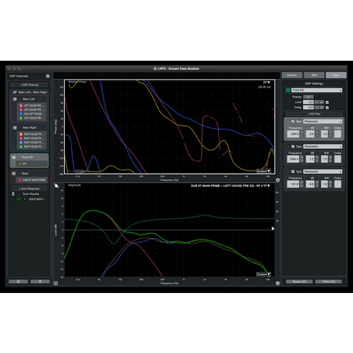Toggle the Level enable checkbox

327,102
